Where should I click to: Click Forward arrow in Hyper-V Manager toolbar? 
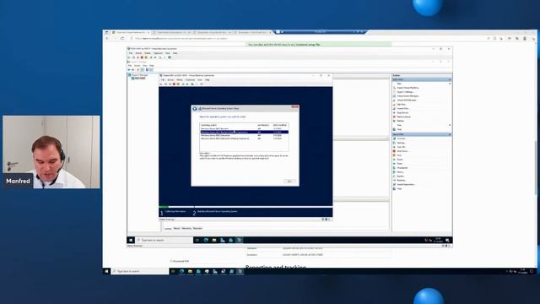tap(133, 69)
